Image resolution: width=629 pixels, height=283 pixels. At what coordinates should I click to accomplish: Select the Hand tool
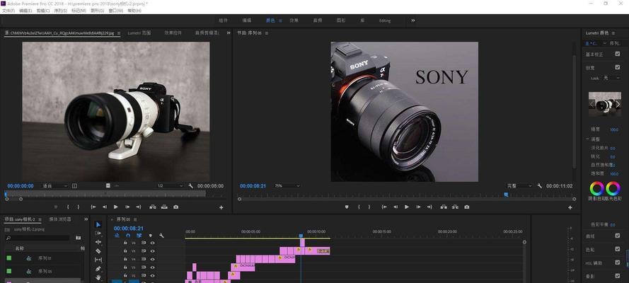[x=98, y=277]
